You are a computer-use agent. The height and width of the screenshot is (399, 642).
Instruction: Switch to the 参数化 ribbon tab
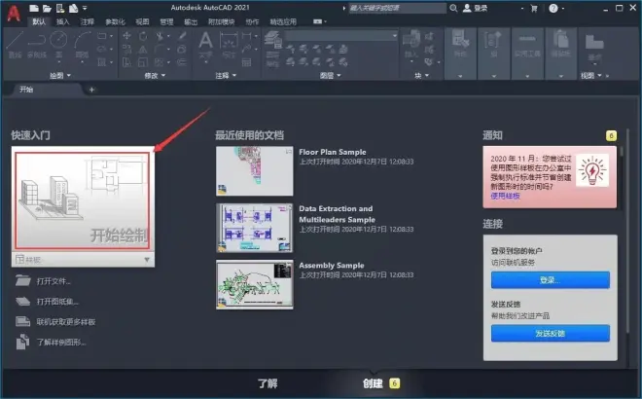coord(115,21)
